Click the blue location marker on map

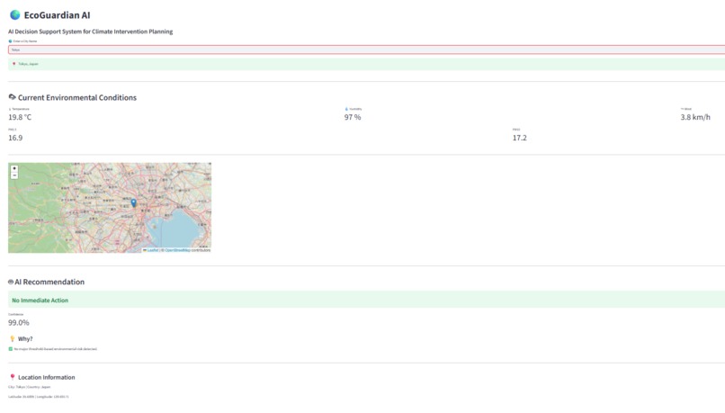point(134,202)
